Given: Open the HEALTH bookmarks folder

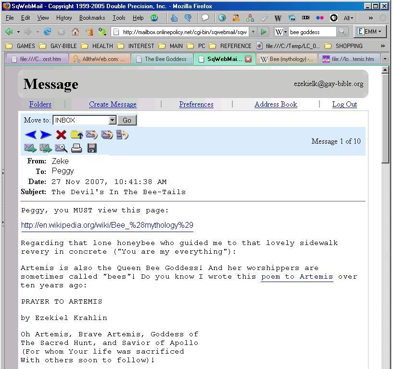Looking at the screenshot, I should point(97,46).
